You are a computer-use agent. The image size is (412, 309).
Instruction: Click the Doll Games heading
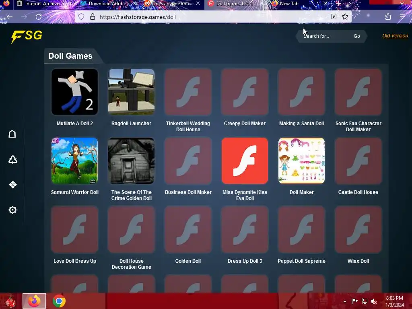click(x=70, y=56)
